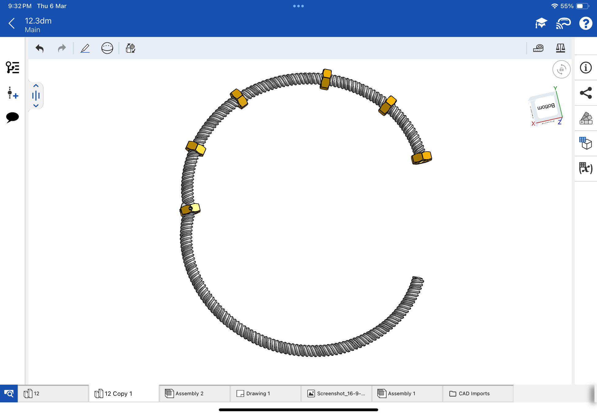This screenshot has width=597, height=415.
Task: Open mass properties scale icon
Action: [560, 48]
